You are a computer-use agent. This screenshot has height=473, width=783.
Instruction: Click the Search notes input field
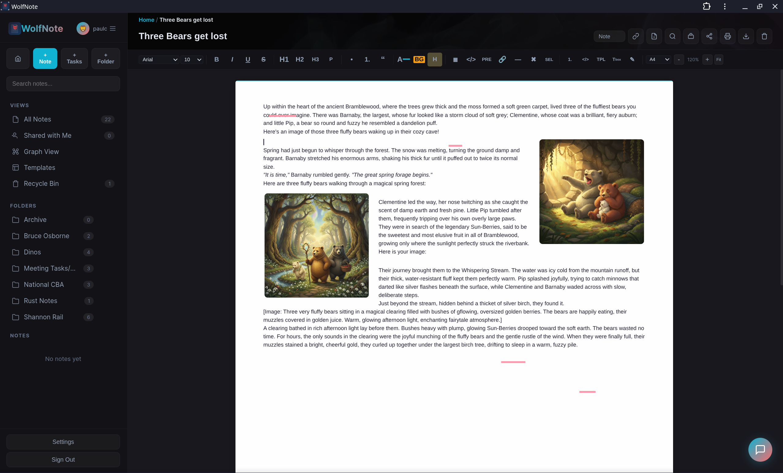(x=63, y=84)
